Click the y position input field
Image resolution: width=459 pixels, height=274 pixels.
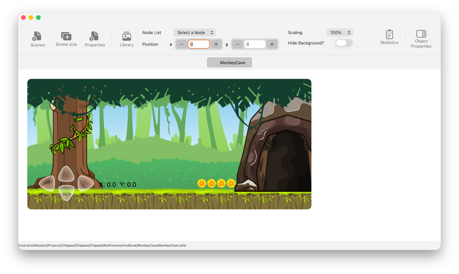(x=255, y=44)
